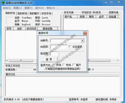Viewport: 125px width, 103px height.
Task: Sort by the 等待成熟 column header
Action: point(47,29)
